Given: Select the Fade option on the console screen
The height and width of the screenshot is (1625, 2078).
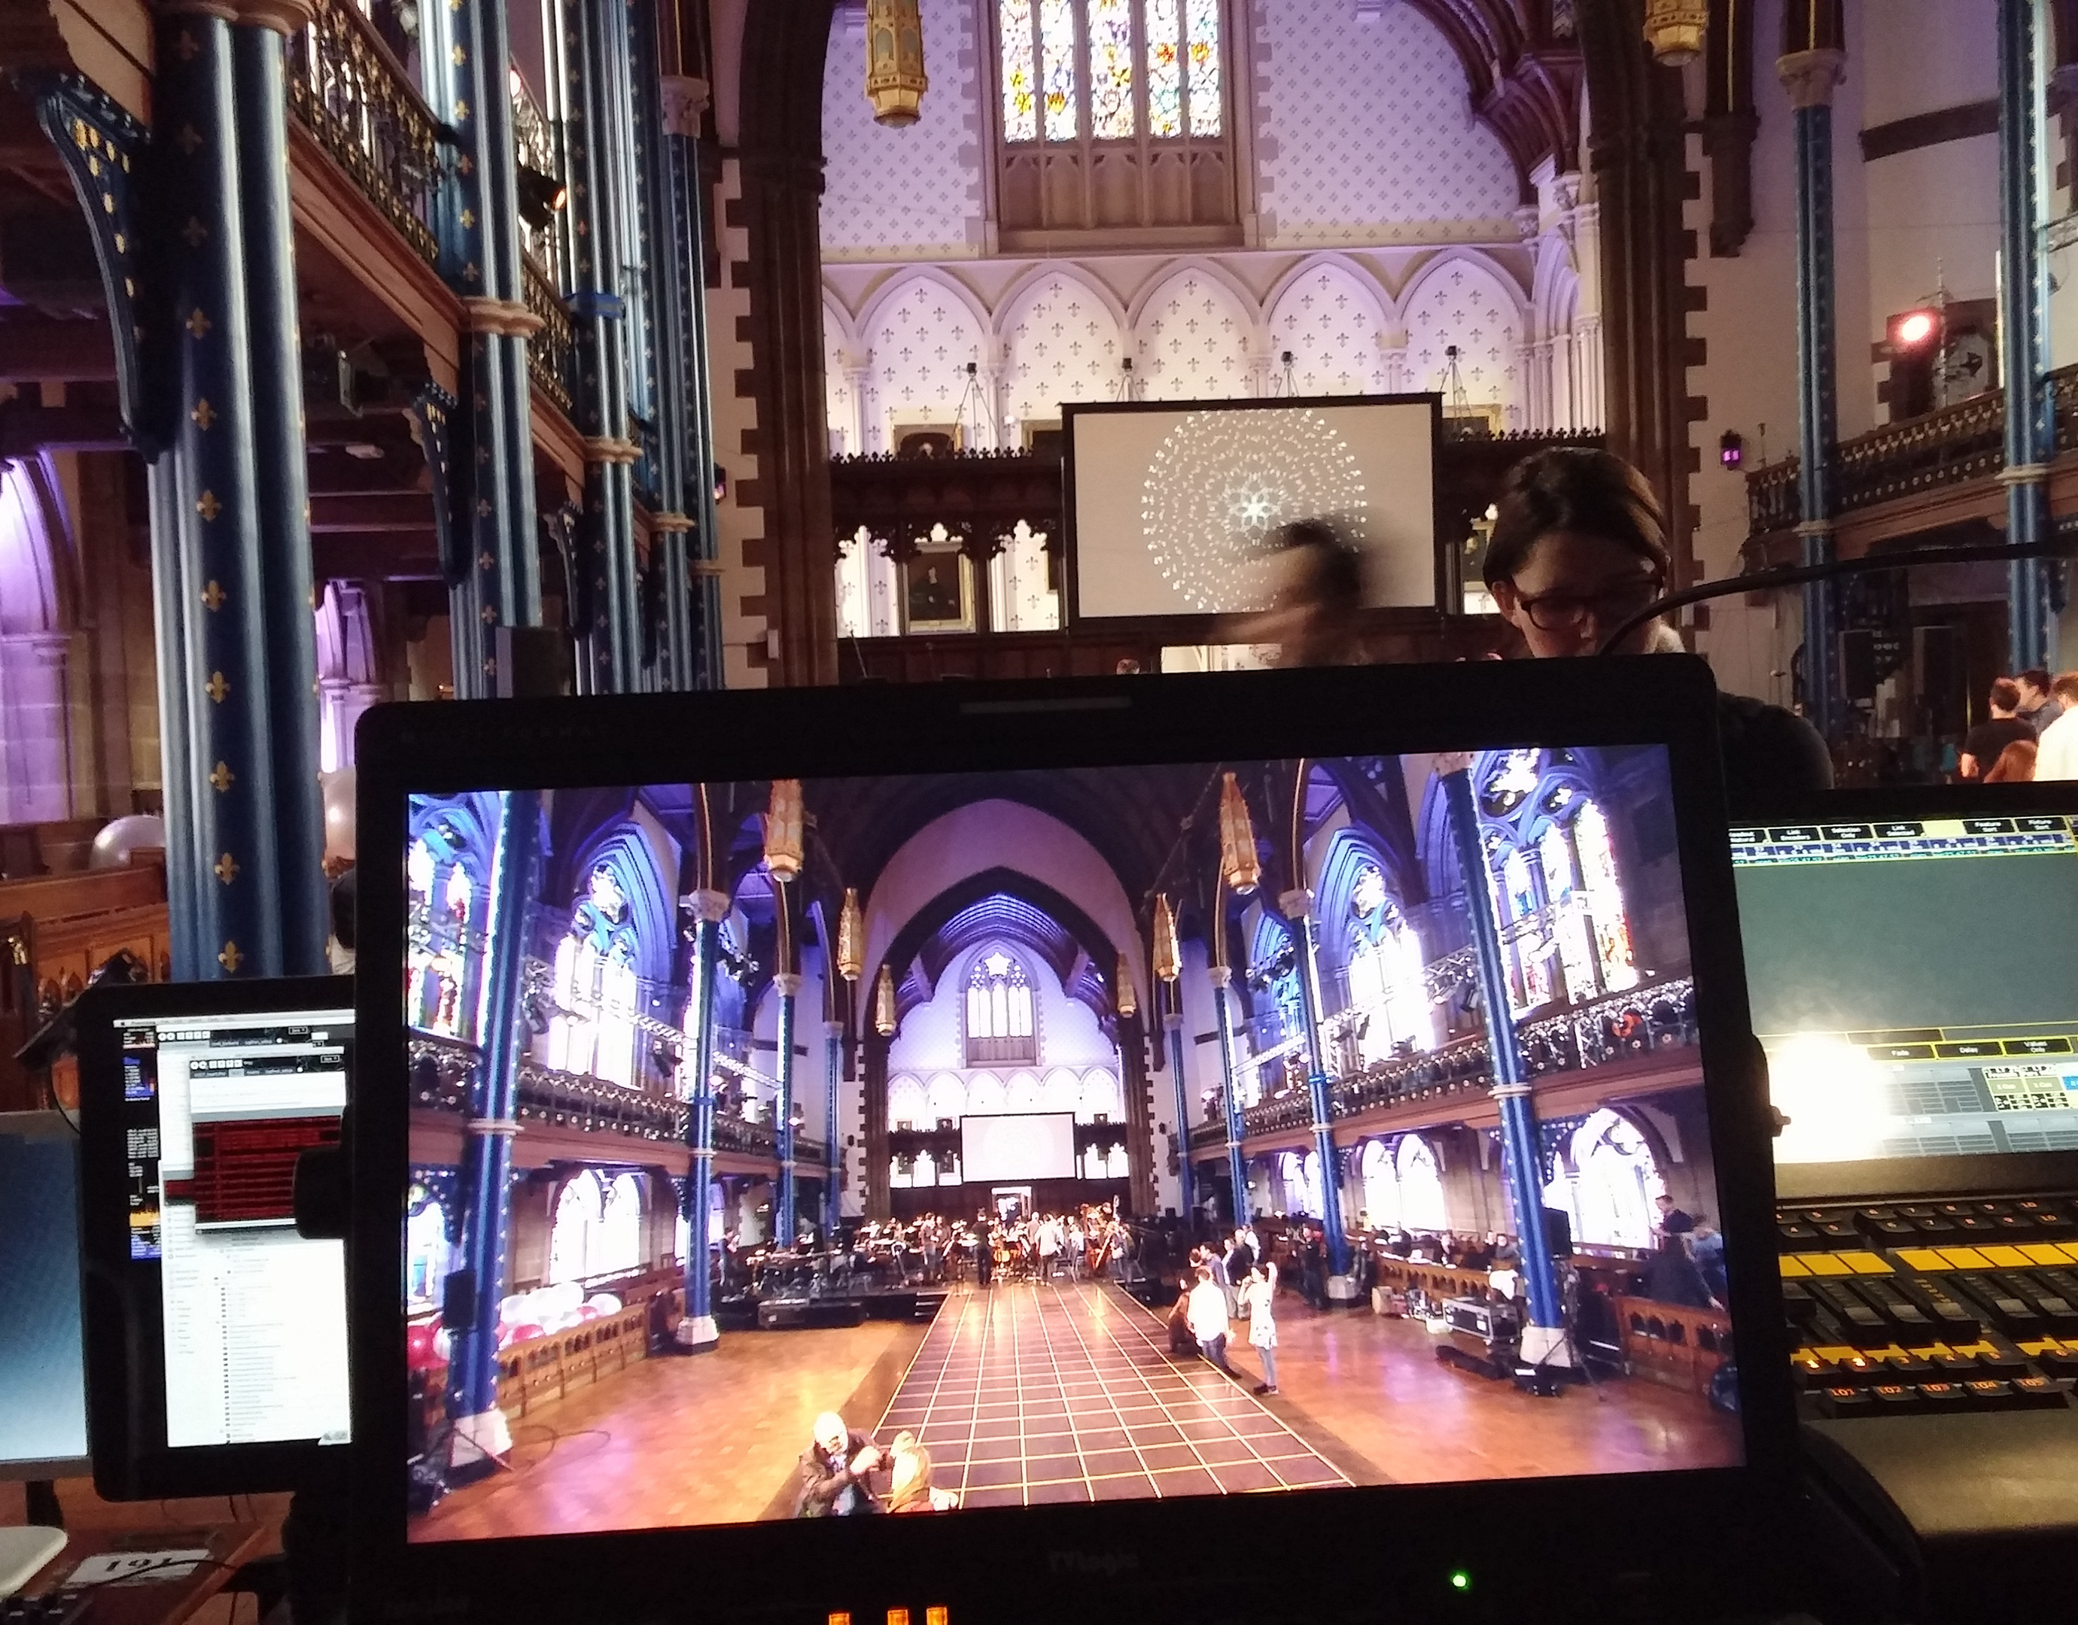Looking at the screenshot, I should point(1900,1053).
